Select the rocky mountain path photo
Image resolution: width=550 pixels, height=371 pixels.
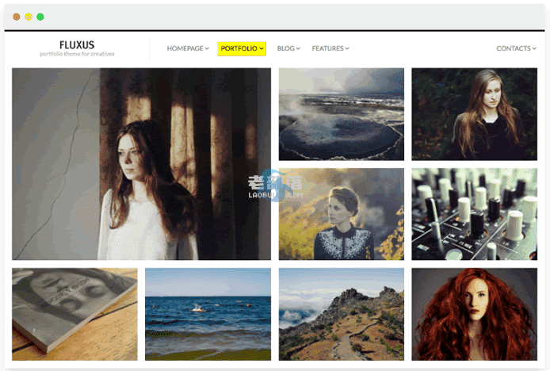[341, 314]
